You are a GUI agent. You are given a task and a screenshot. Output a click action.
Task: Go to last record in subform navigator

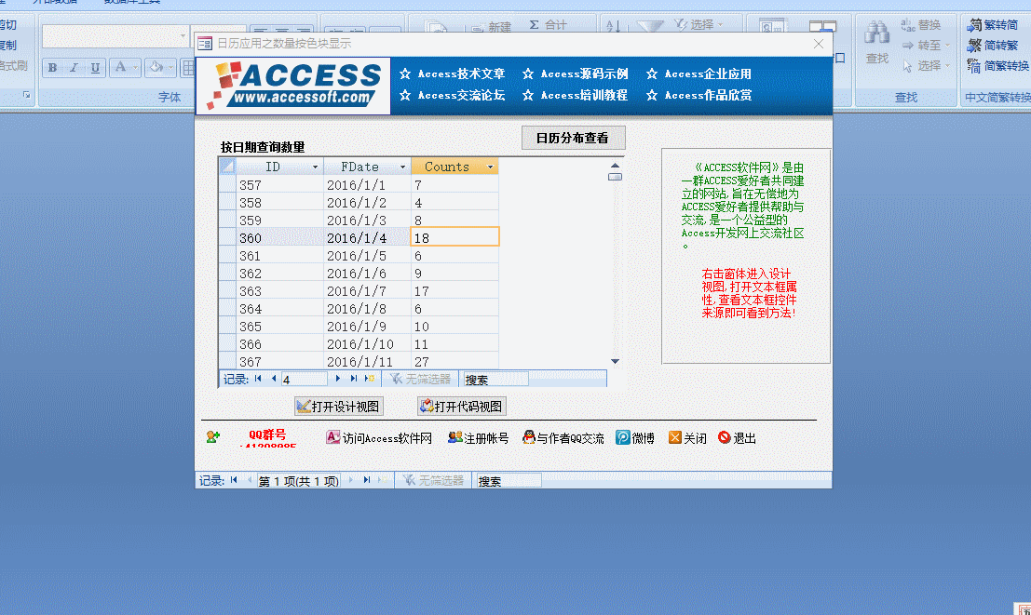pyautogui.click(x=354, y=379)
